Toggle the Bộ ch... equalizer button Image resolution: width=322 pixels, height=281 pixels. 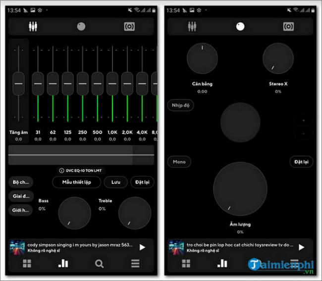click(21, 182)
